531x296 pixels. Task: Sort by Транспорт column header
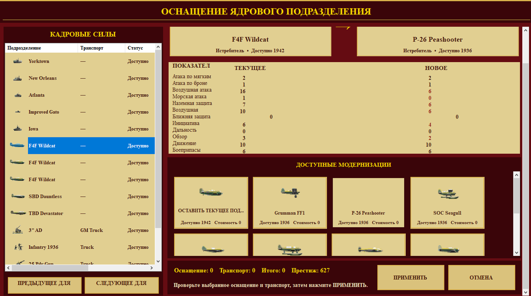point(102,48)
